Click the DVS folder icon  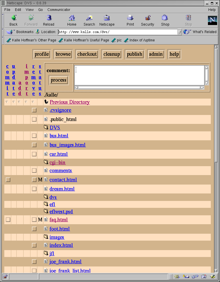coord(46,127)
